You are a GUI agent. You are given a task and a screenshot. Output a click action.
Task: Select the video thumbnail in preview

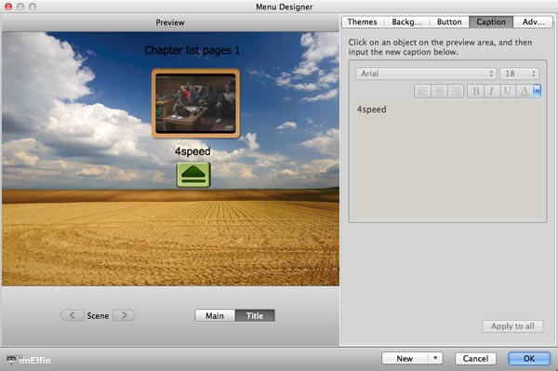coord(195,103)
